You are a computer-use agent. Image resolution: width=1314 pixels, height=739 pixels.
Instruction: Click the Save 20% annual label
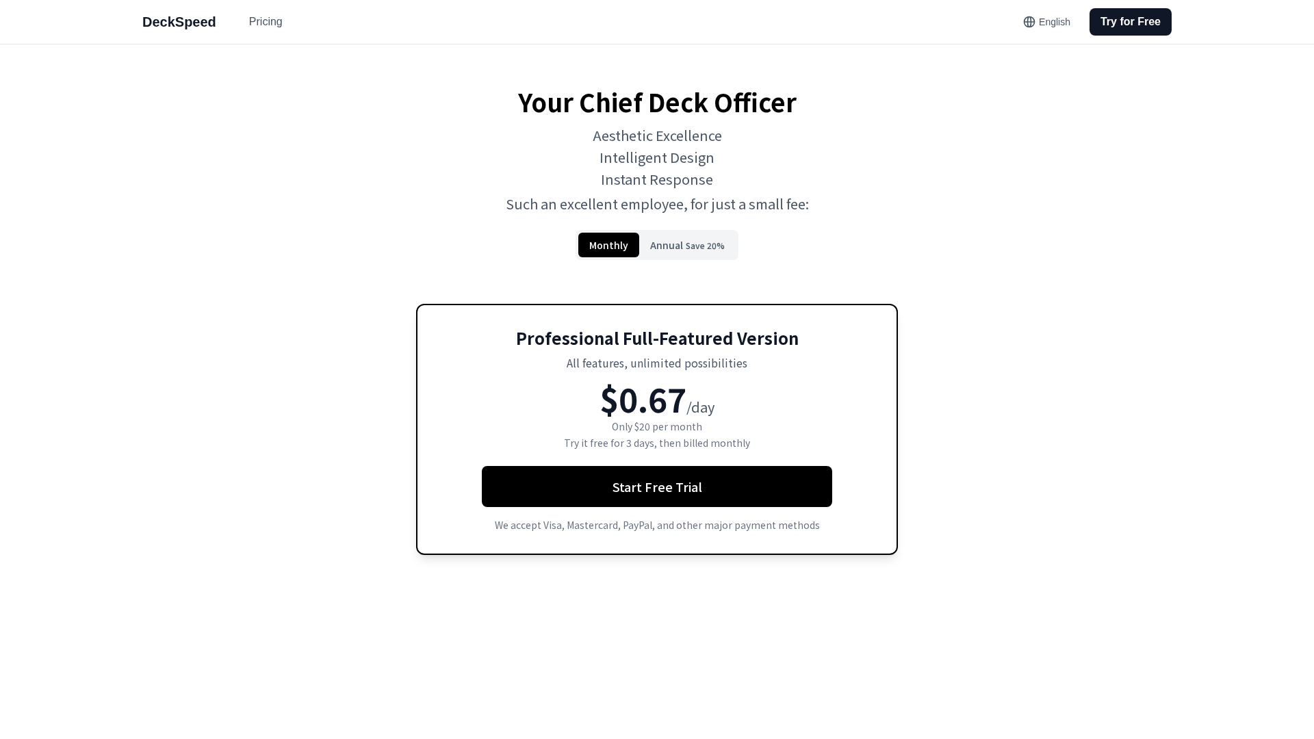[x=704, y=246]
